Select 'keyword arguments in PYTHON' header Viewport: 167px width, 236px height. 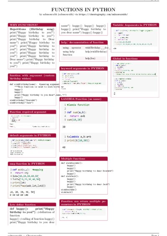click(83, 68)
